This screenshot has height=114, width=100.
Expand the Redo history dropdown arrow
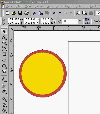(x=71, y=13)
